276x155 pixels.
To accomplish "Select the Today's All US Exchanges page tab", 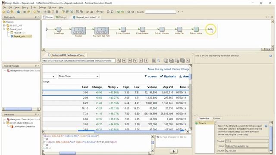I will click(66, 55).
